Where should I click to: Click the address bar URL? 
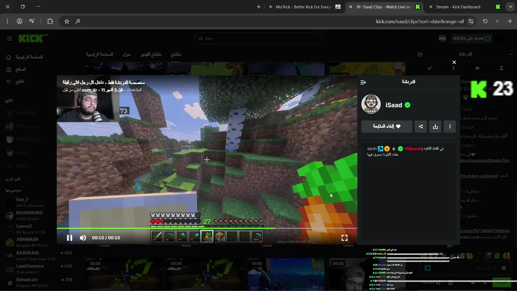tap(420, 21)
